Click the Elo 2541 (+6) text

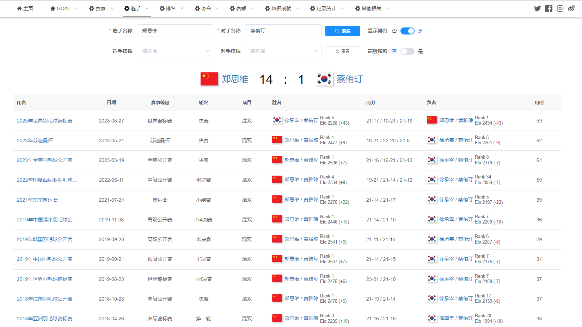tap(333, 242)
